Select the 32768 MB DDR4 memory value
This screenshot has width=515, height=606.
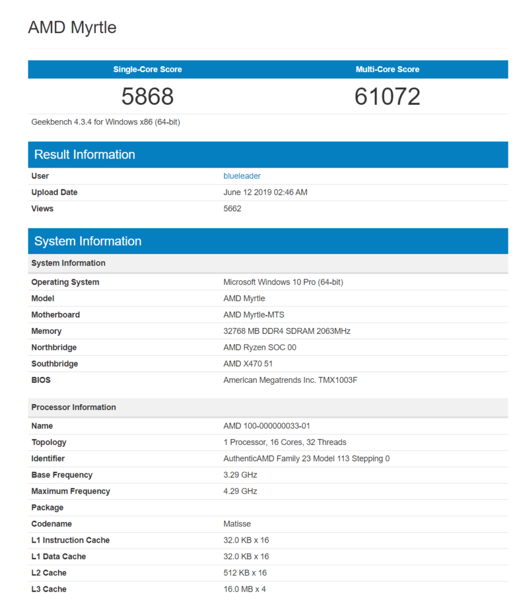coord(287,331)
